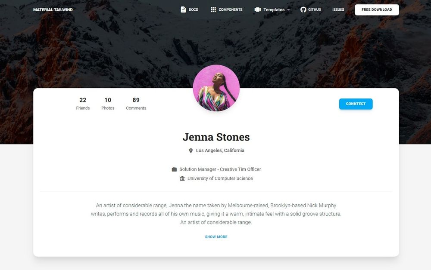431x270 pixels.
Task: View the 22 Friends stat
Action: coord(83,104)
